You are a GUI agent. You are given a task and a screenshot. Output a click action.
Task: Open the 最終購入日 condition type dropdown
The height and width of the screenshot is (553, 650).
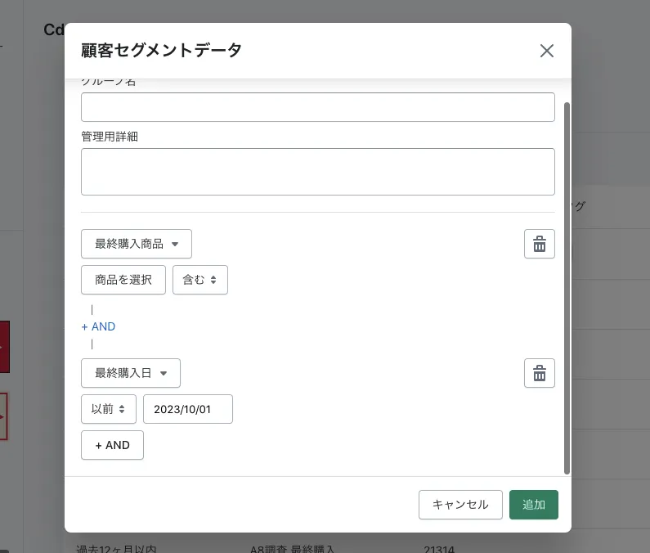point(131,373)
